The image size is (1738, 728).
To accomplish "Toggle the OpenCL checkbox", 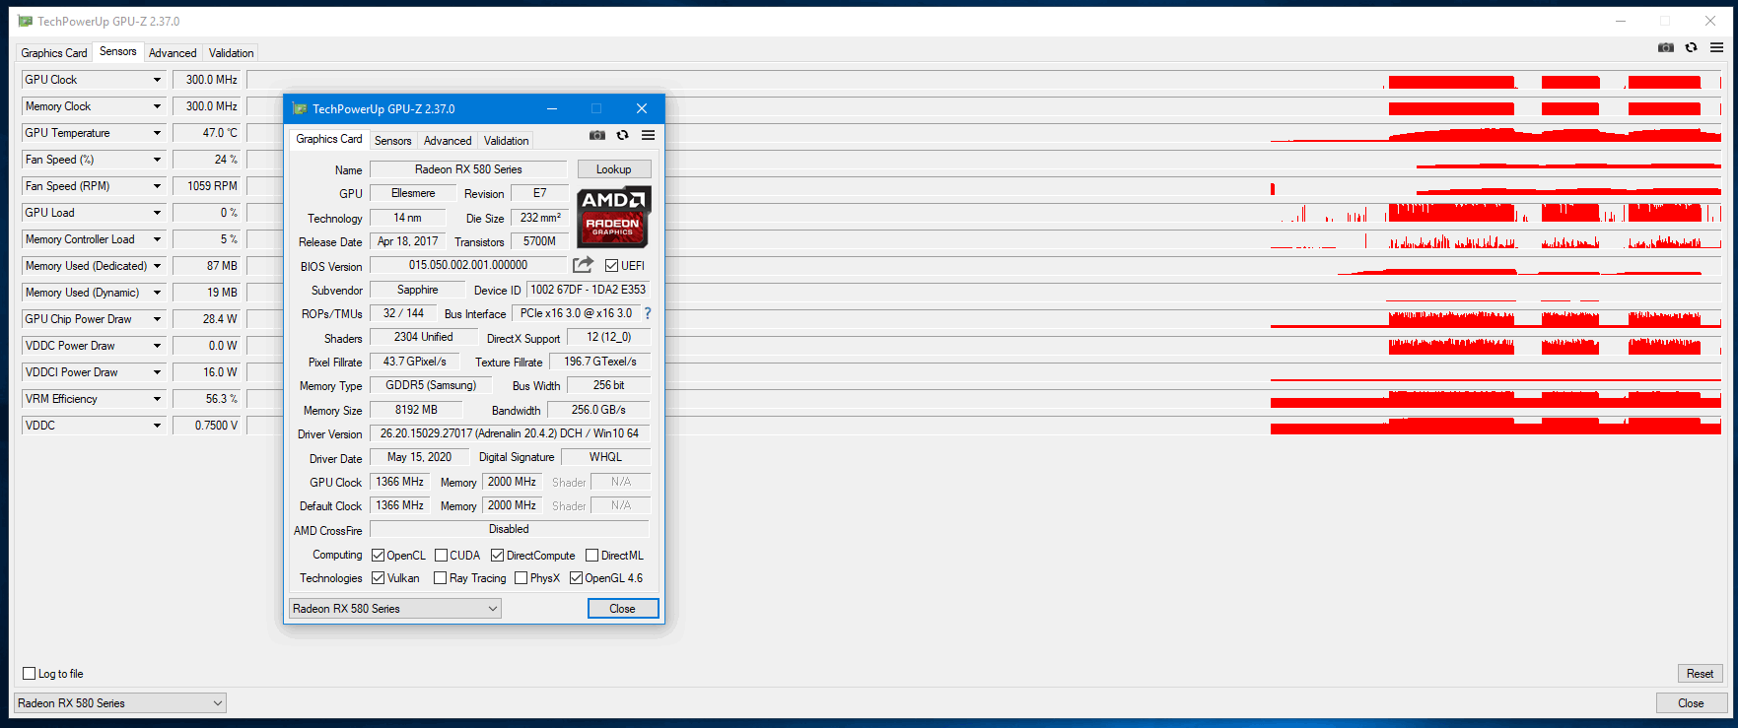I will [x=379, y=556].
